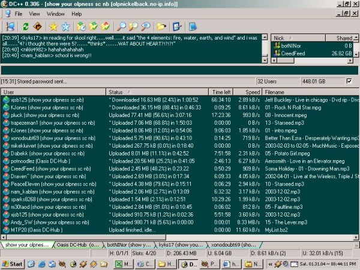This screenshot has height=270, width=360.
Task: Open the Settings toolbar icon
Action: pos(177,26)
